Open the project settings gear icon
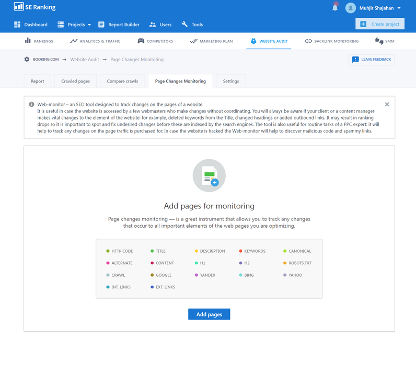 (27, 60)
